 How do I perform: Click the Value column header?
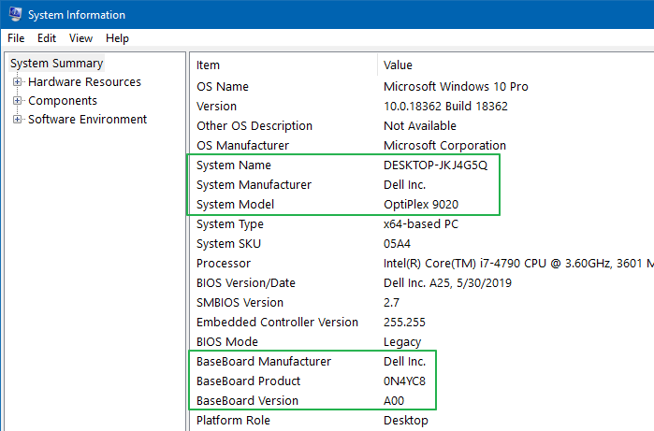[398, 65]
